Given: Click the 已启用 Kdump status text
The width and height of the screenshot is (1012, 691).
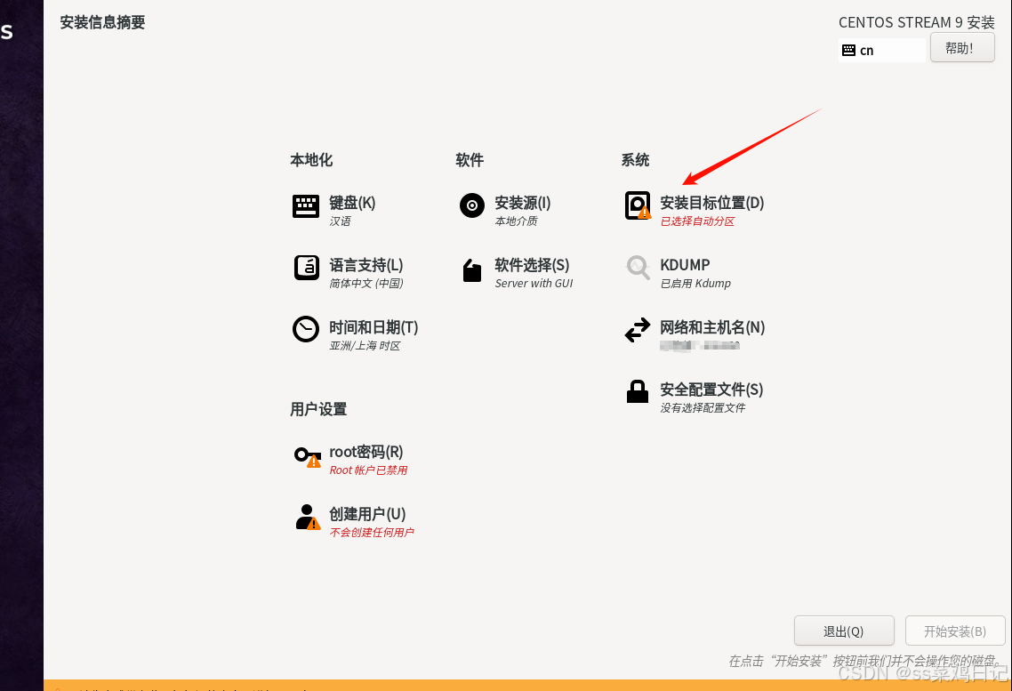Looking at the screenshot, I should pos(695,283).
